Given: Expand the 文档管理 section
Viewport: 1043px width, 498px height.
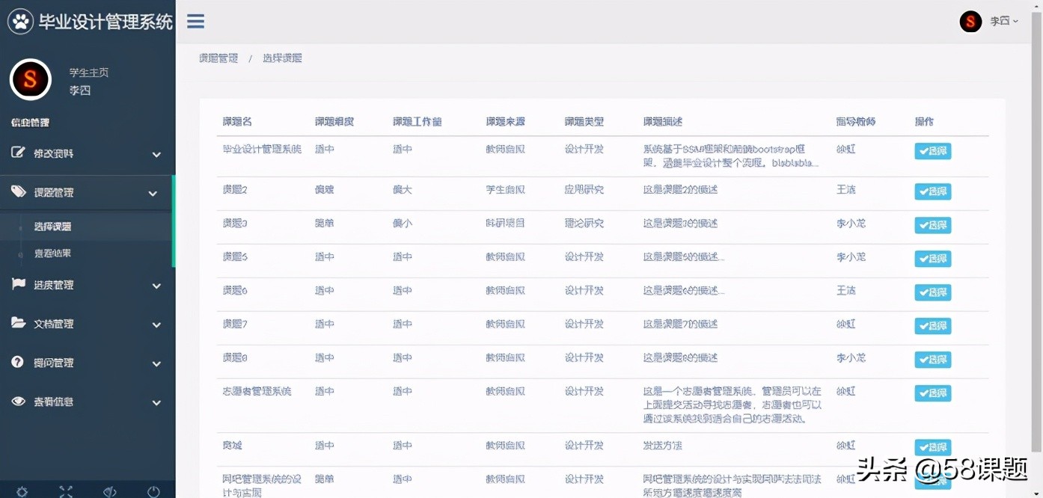Looking at the screenshot, I should coord(156,324).
